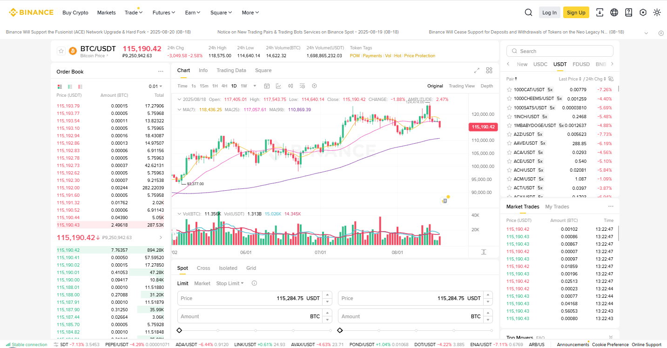Viewport: 667px width, 348px height.
Task: Open Order Book more options menu
Action: tap(161, 72)
